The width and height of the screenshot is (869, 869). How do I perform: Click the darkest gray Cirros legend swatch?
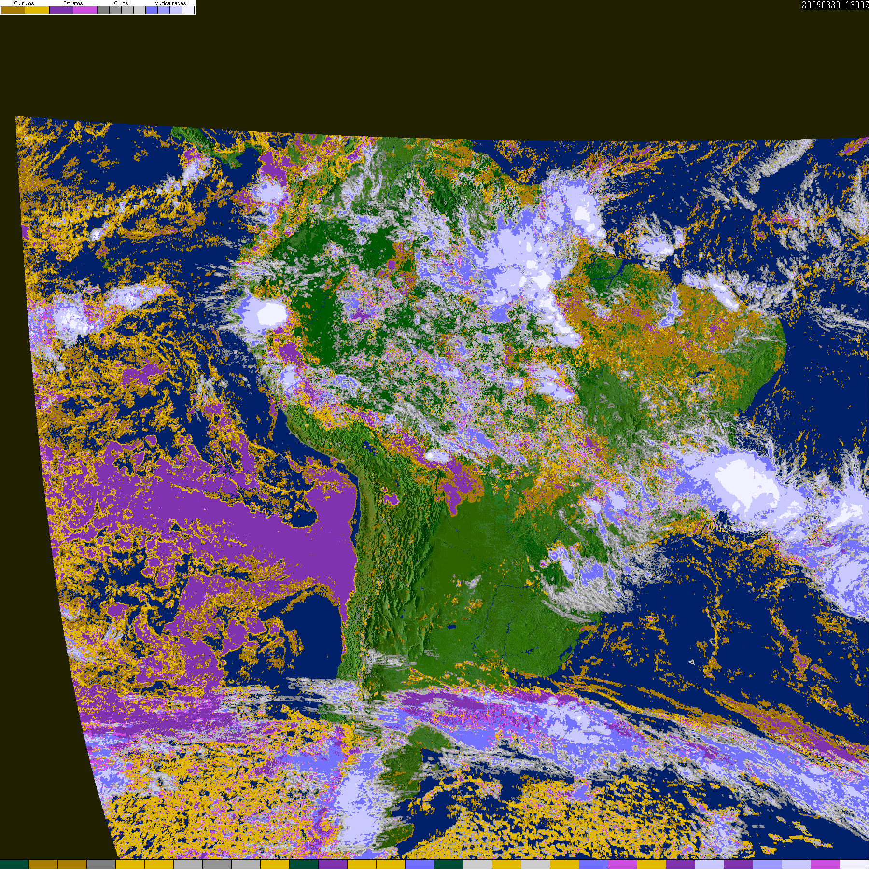pyautogui.click(x=104, y=10)
